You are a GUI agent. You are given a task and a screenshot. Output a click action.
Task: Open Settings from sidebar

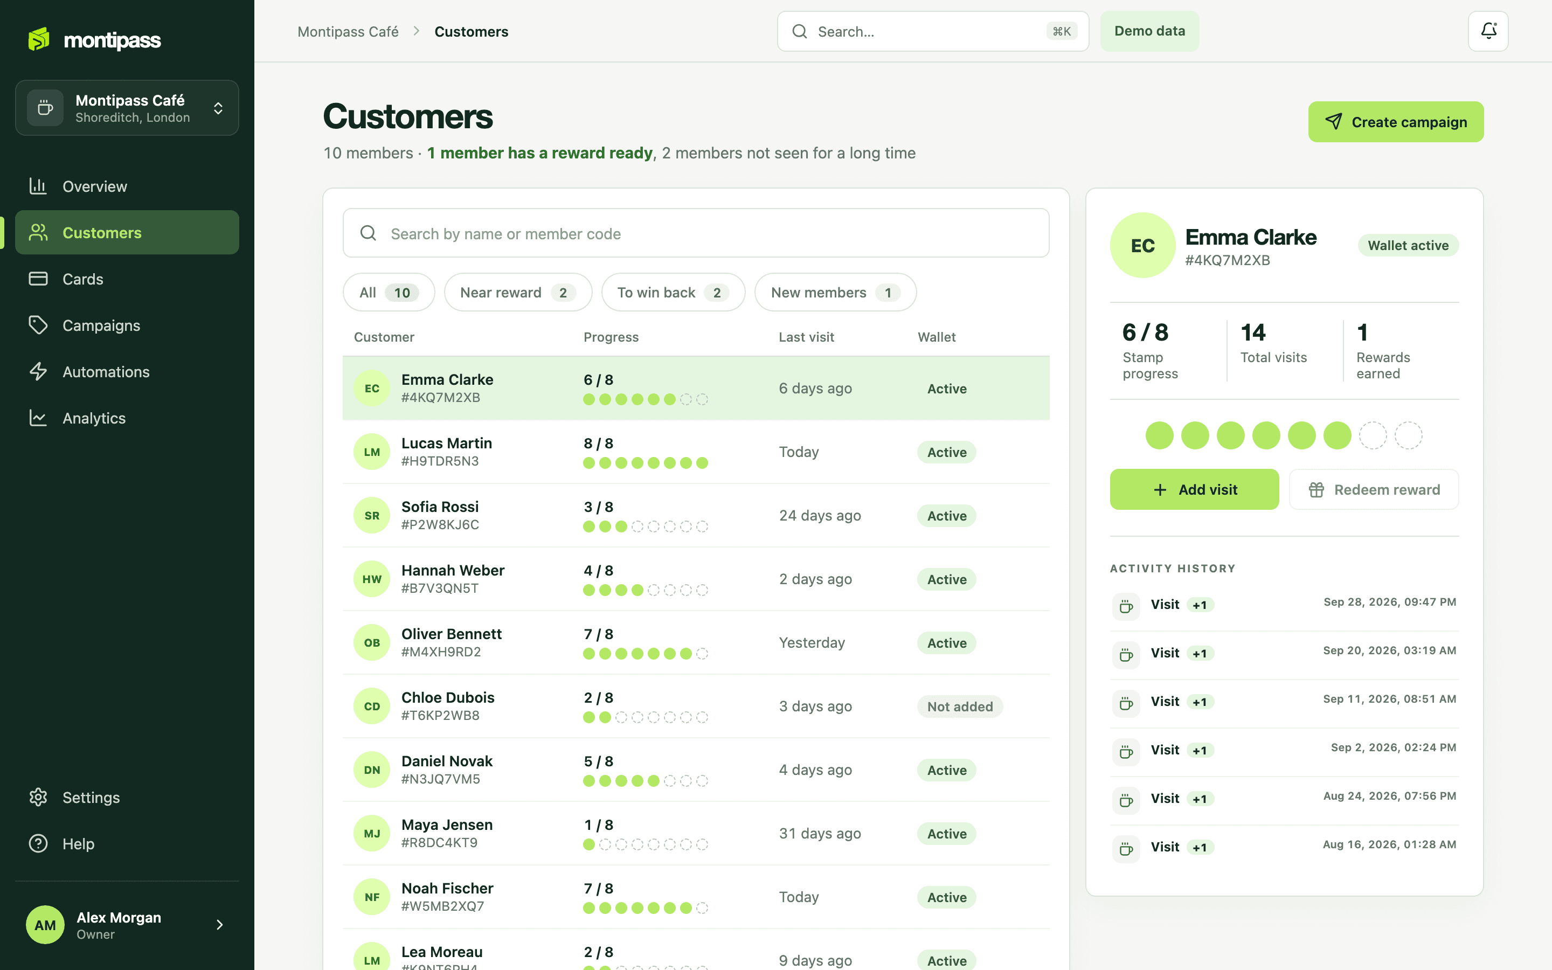[x=127, y=797]
